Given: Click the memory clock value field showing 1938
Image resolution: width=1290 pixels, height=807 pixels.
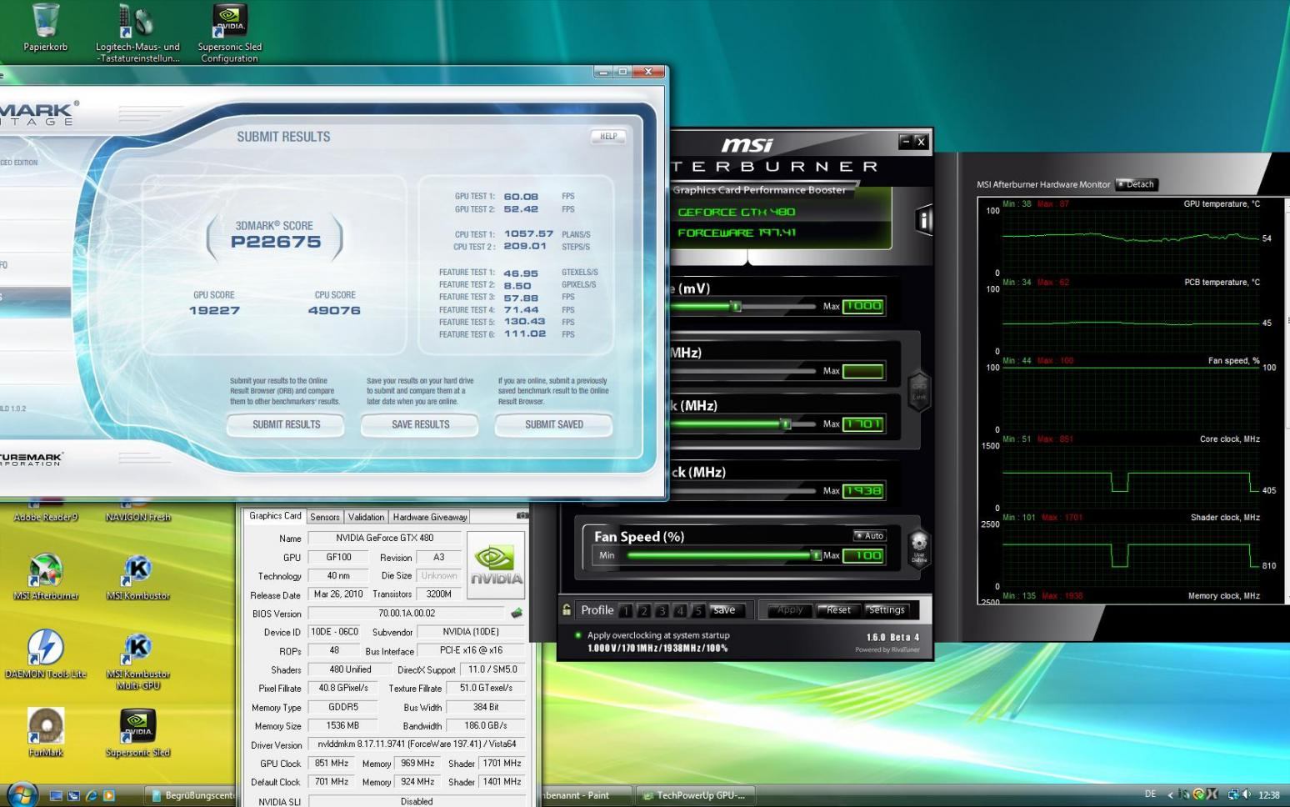Looking at the screenshot, I should click(862, 490).
